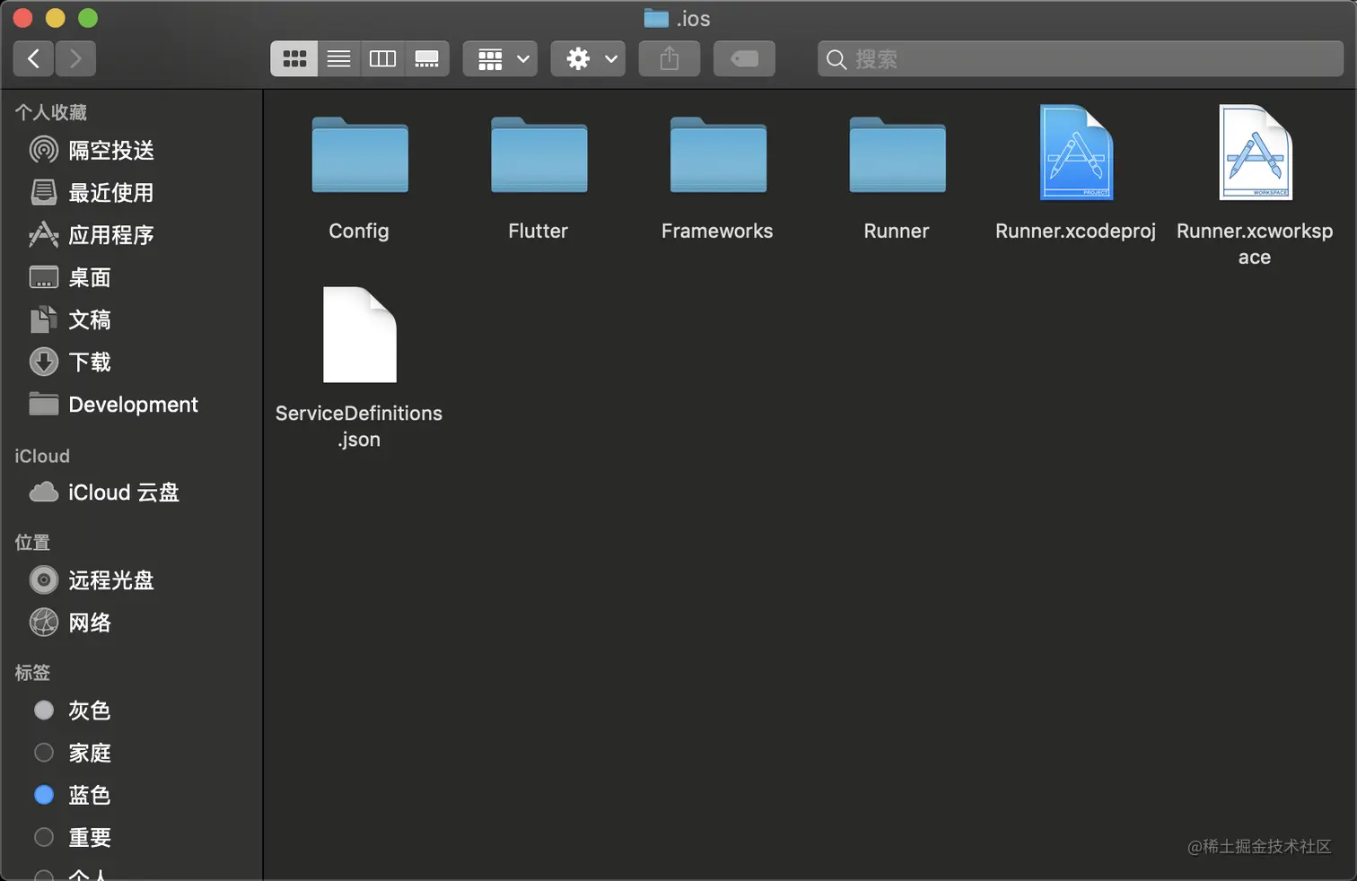The image size is (1357, 881).
Task: Click the 'Runner.xcodeproj' file name label
Action: point(1075,231)
